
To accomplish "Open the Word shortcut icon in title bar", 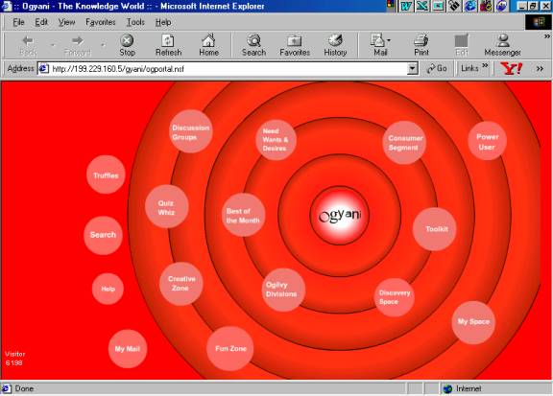I will [407, 6].
